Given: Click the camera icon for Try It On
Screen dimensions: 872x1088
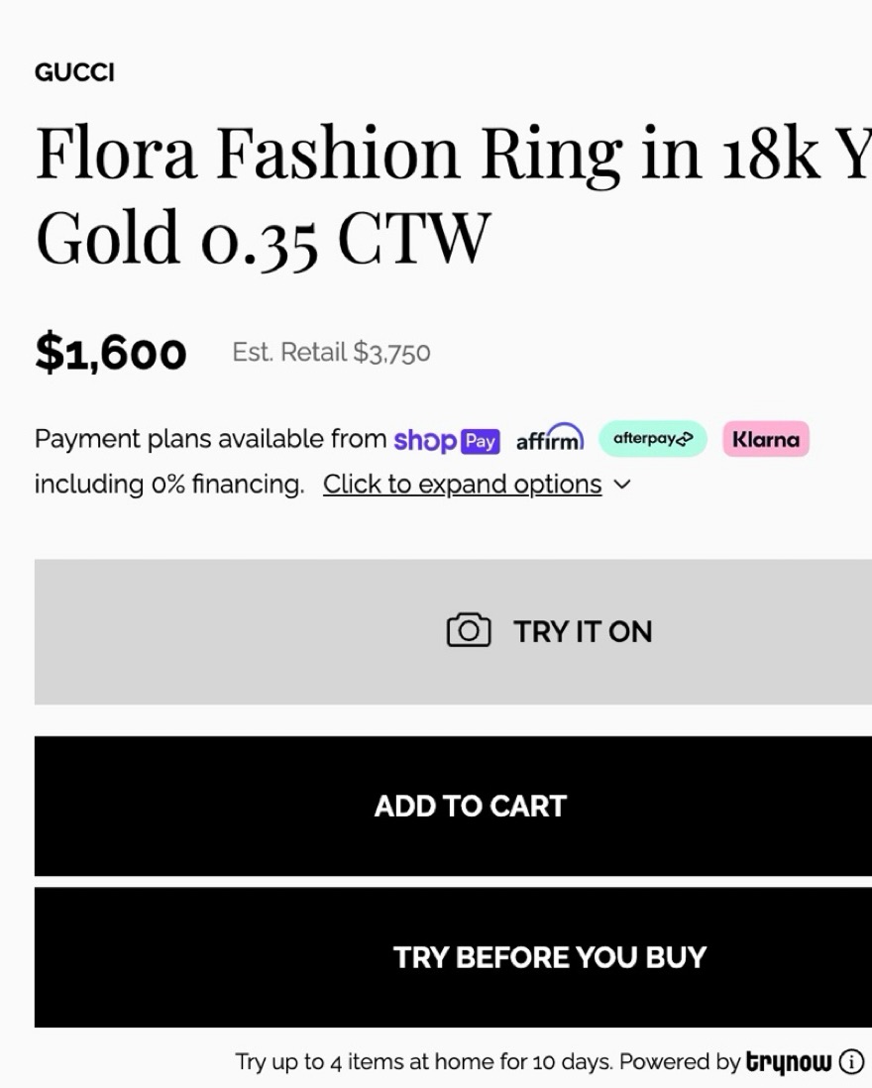Looking at the screenshot, I should (x=469, y=631).
